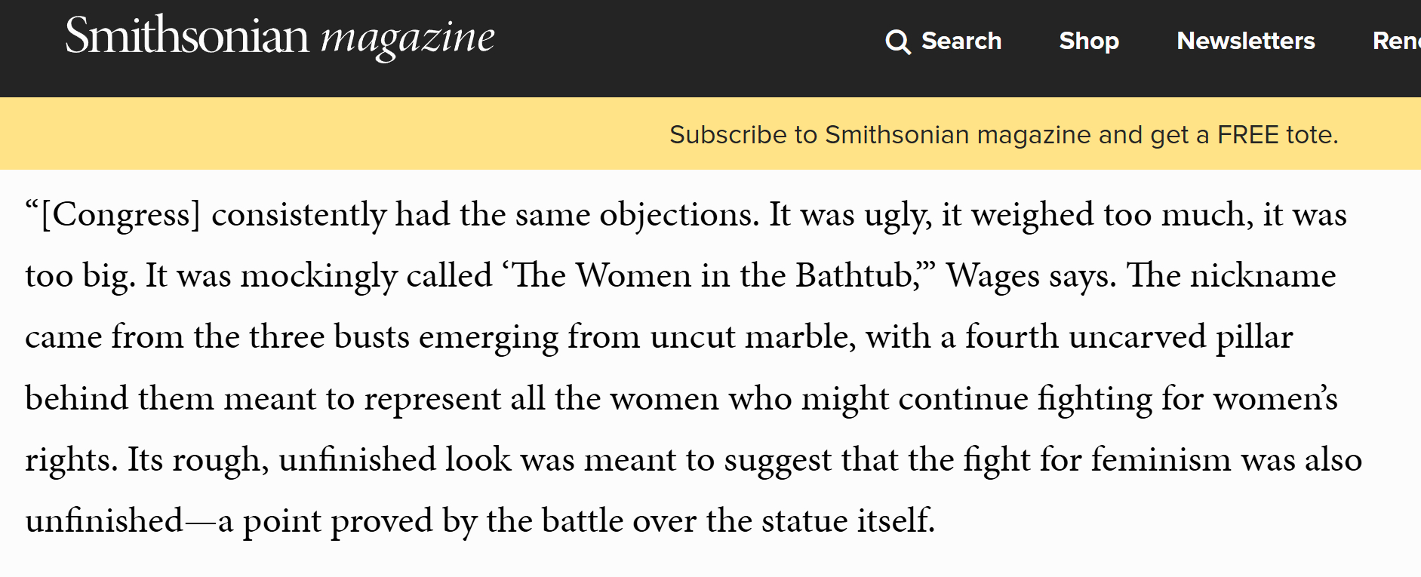The image size is (1421, 577).
Task: Click the word "nickname" in the paragraph
Action: coord(1263,275)
